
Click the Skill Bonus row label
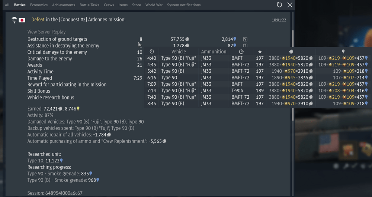[39, 91]
